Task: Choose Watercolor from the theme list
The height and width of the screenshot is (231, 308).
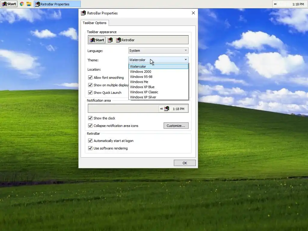Action: tap(158, 66)
